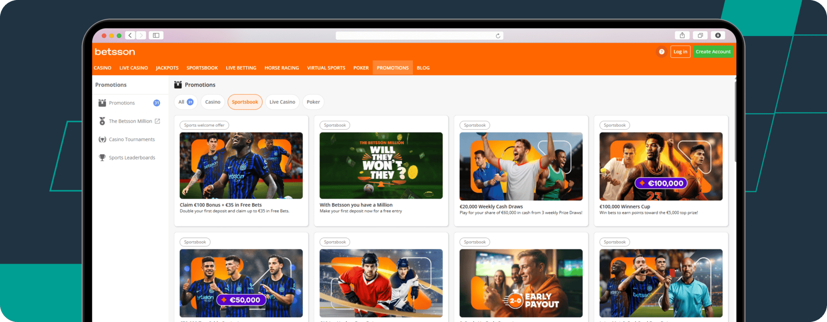The image size is (827, 322).
Task: Open the BLOG menu item
Action: click(423, 68)
